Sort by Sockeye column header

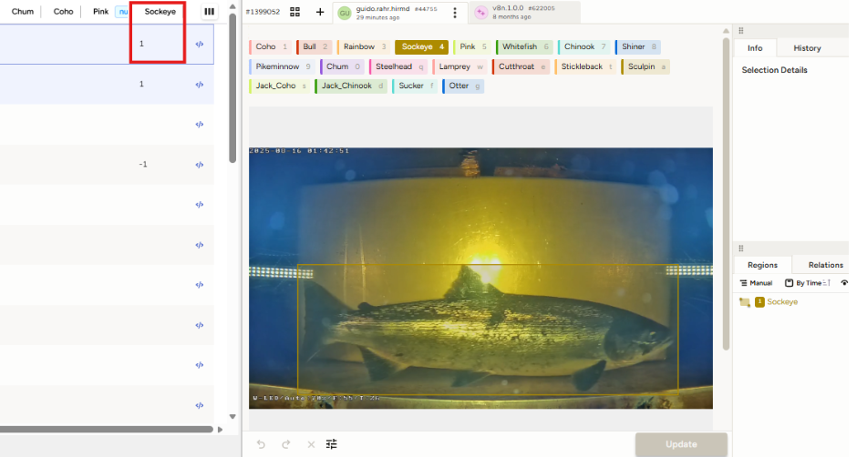(160, 12)
